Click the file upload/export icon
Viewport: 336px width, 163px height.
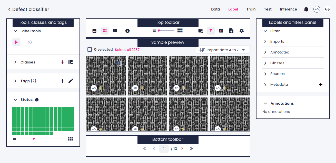tap(231, 31)
